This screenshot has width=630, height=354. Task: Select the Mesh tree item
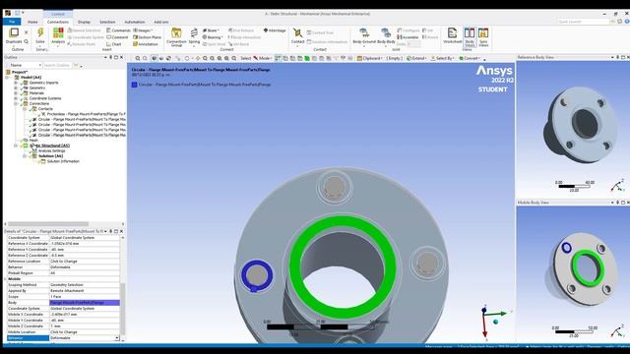click(x=33, y=141)
